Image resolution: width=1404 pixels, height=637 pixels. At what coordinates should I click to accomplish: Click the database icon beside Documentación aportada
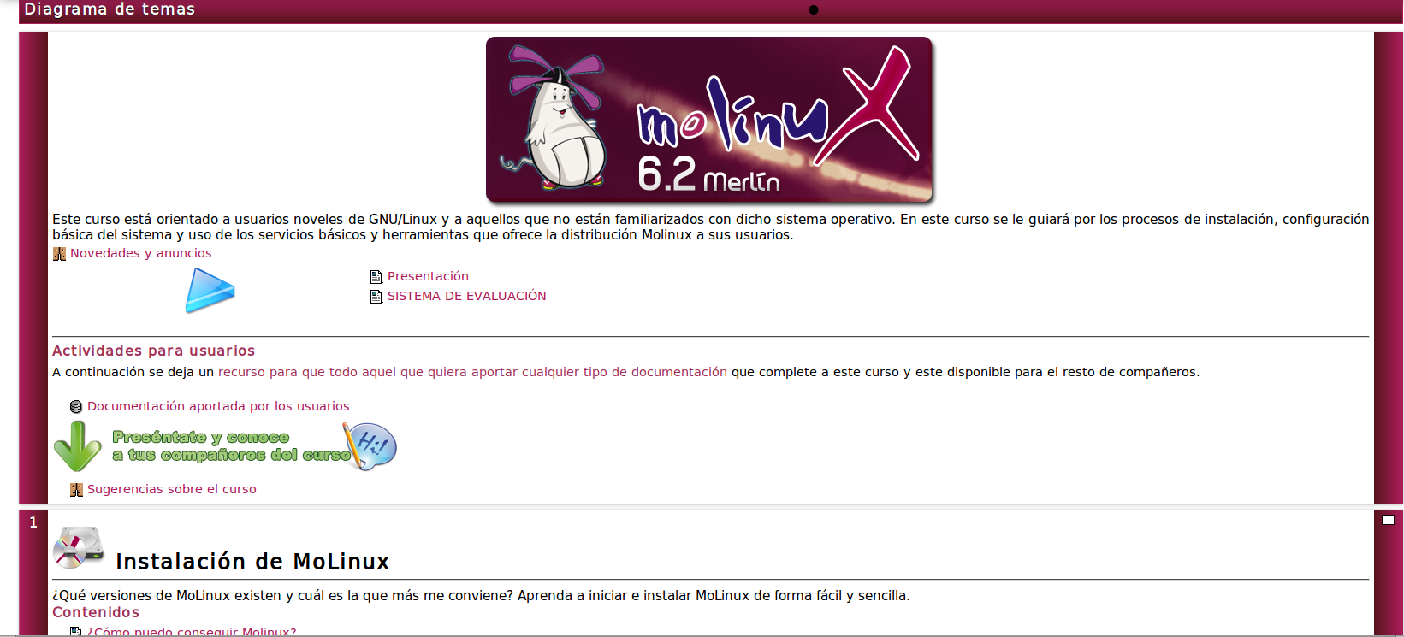tap(76, 407)
